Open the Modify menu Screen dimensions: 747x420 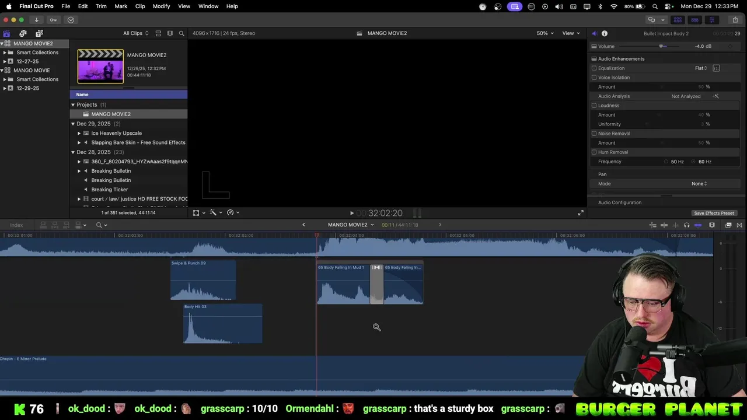click(161, 6)
